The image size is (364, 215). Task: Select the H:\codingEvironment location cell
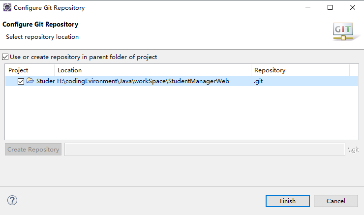click(x=143, y=81)
